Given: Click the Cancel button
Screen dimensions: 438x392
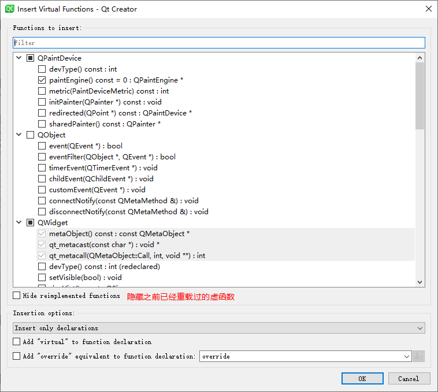Looking at the screenshot, I should tap(409, 379).
